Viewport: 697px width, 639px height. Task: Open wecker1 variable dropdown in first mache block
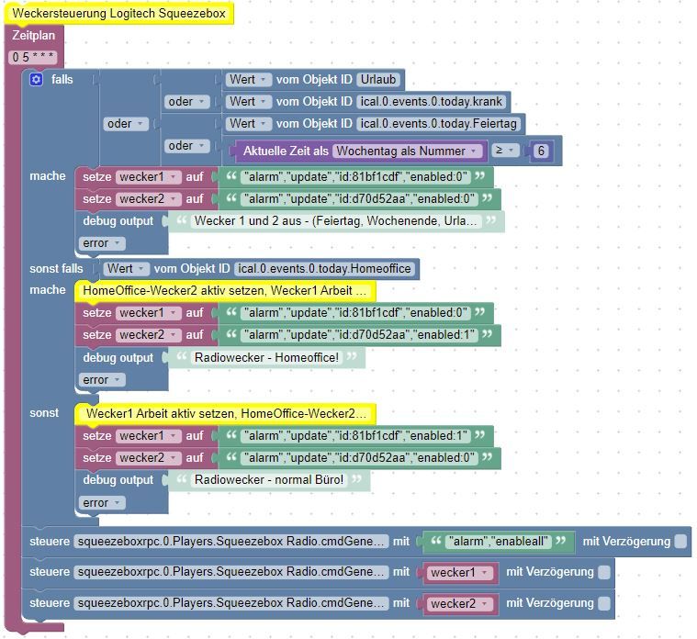click(x=149, y=177)
